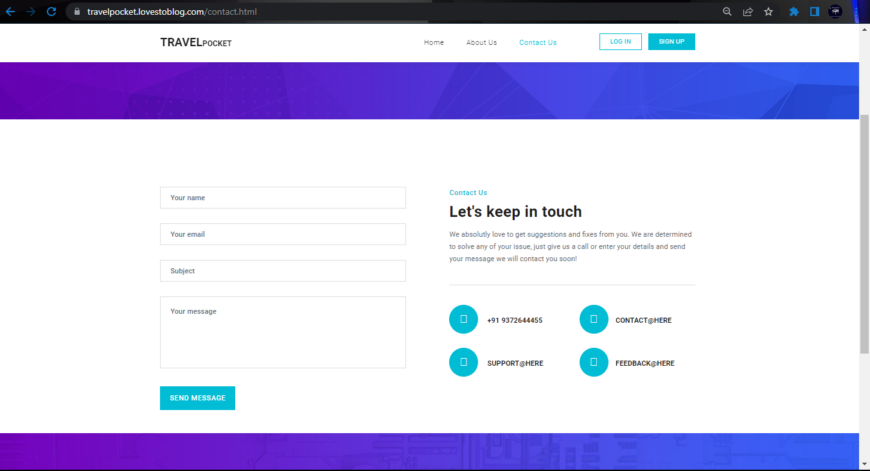Open the browser extensions puzzle icon
870x471 pixels.
click(794, 12)
